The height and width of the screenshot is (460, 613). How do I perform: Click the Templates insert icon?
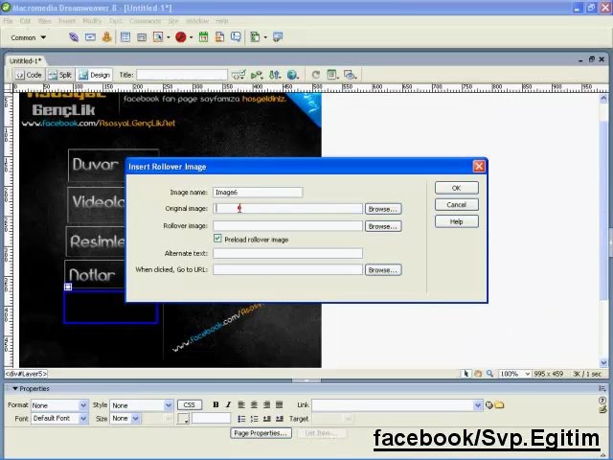[x=255, y=37]
